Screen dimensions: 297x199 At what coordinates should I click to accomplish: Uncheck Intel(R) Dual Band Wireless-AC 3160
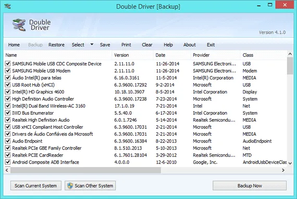coord(8,105)
